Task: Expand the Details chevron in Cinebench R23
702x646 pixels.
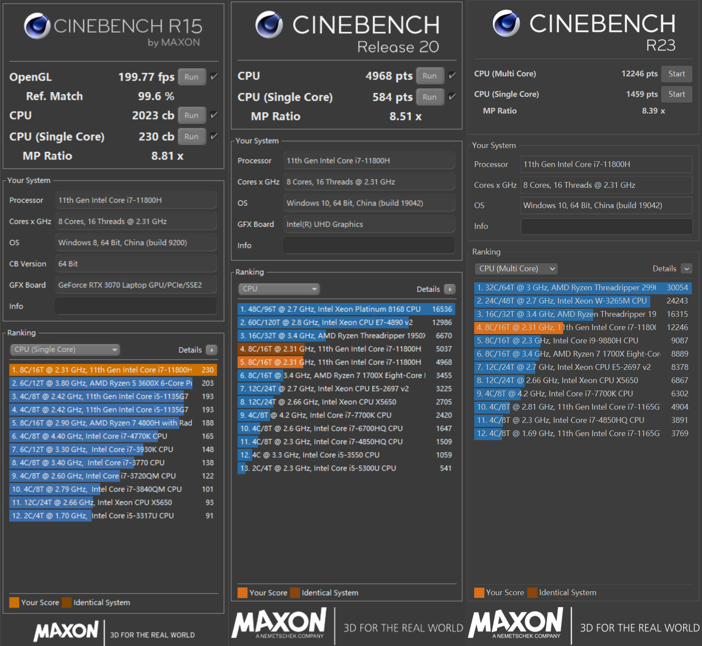Action: point(687,269)
